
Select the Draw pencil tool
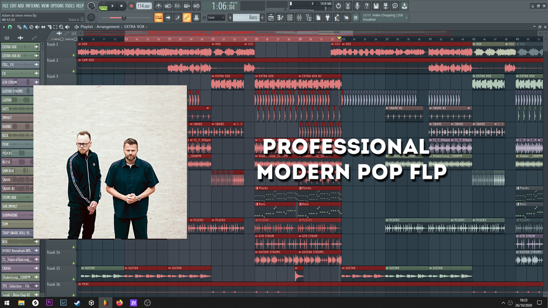click(x=19, y=27)
